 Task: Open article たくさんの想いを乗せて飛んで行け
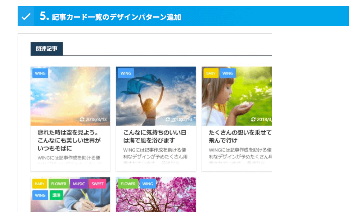pyautogui.click(x=240, y=137)
